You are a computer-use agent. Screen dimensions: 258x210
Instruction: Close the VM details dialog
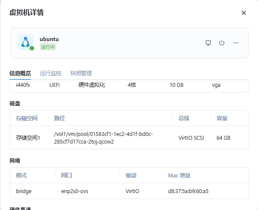pos(244,13)
